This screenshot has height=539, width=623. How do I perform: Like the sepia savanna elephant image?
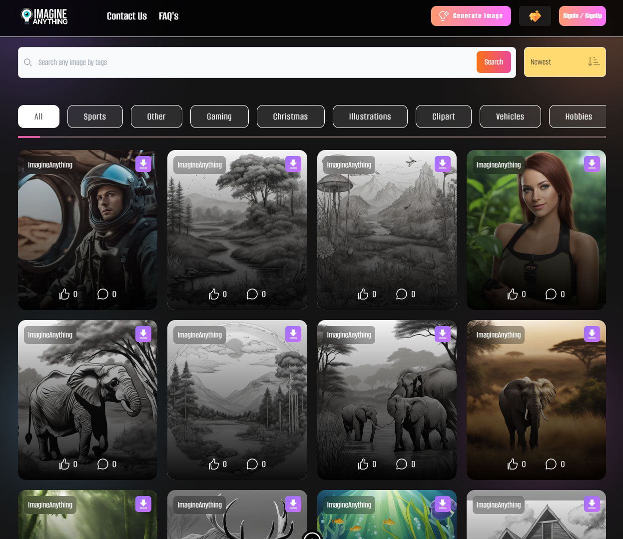point(513,464)
